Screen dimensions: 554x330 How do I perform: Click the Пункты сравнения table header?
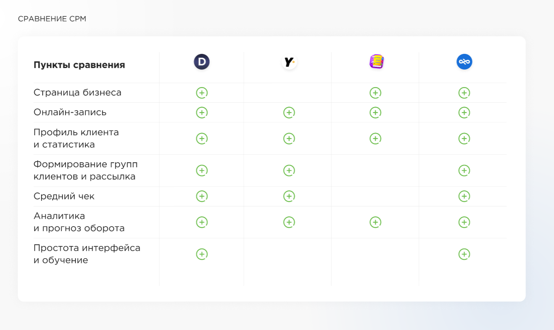(x=79, y=65)
